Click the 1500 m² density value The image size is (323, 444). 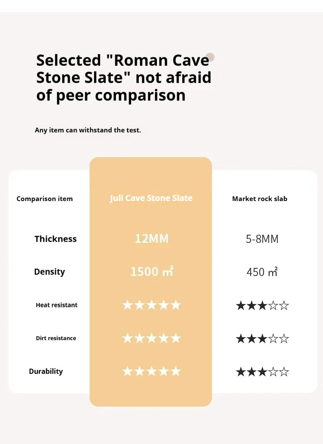(x=152, y=272)
